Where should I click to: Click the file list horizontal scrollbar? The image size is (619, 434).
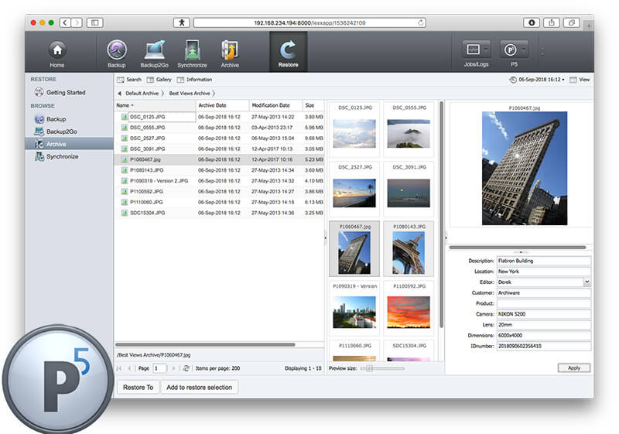tap(205, 345)
